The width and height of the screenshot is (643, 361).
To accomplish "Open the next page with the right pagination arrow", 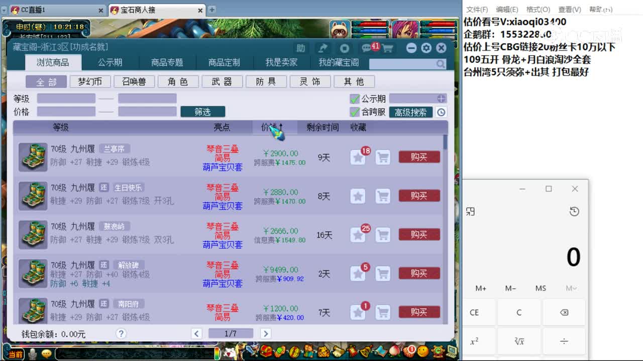I will point(265,332).
